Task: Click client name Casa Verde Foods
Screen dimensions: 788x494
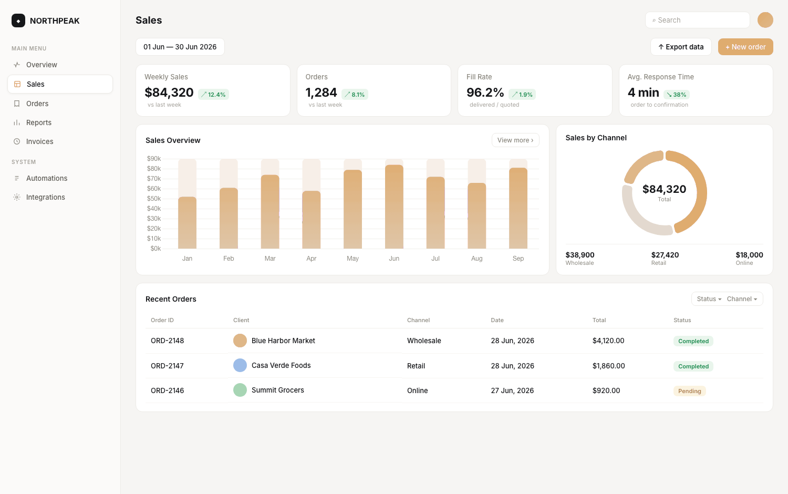Action: click(281, 365)
